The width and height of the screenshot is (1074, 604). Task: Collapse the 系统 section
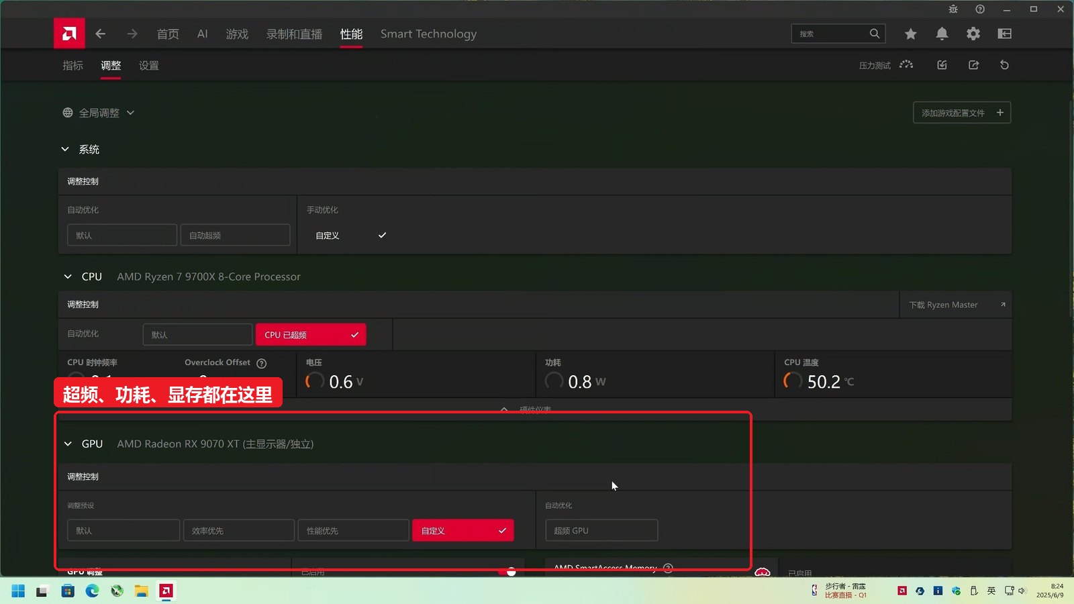pyautogui.click(x=65, y=149)
